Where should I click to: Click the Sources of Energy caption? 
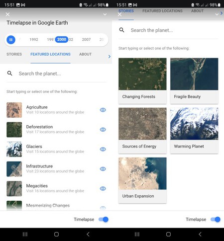(x=139, y=146)
